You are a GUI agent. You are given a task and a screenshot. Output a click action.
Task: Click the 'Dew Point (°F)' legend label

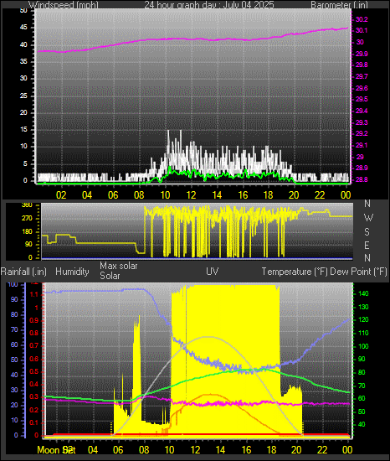pos(358,272)
